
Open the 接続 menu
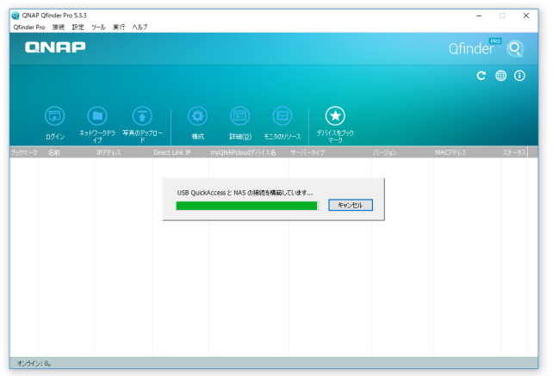(x=59, y=28)
